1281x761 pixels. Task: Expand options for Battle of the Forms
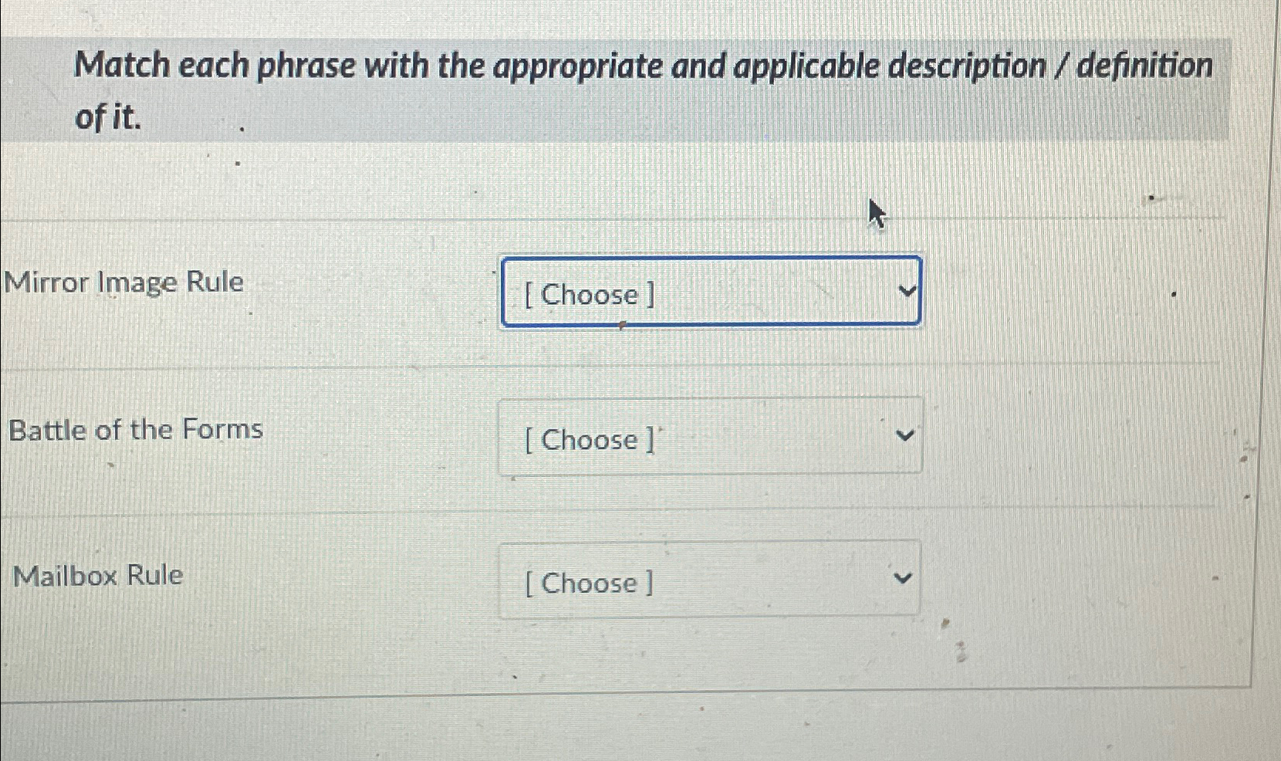(710, 436)
